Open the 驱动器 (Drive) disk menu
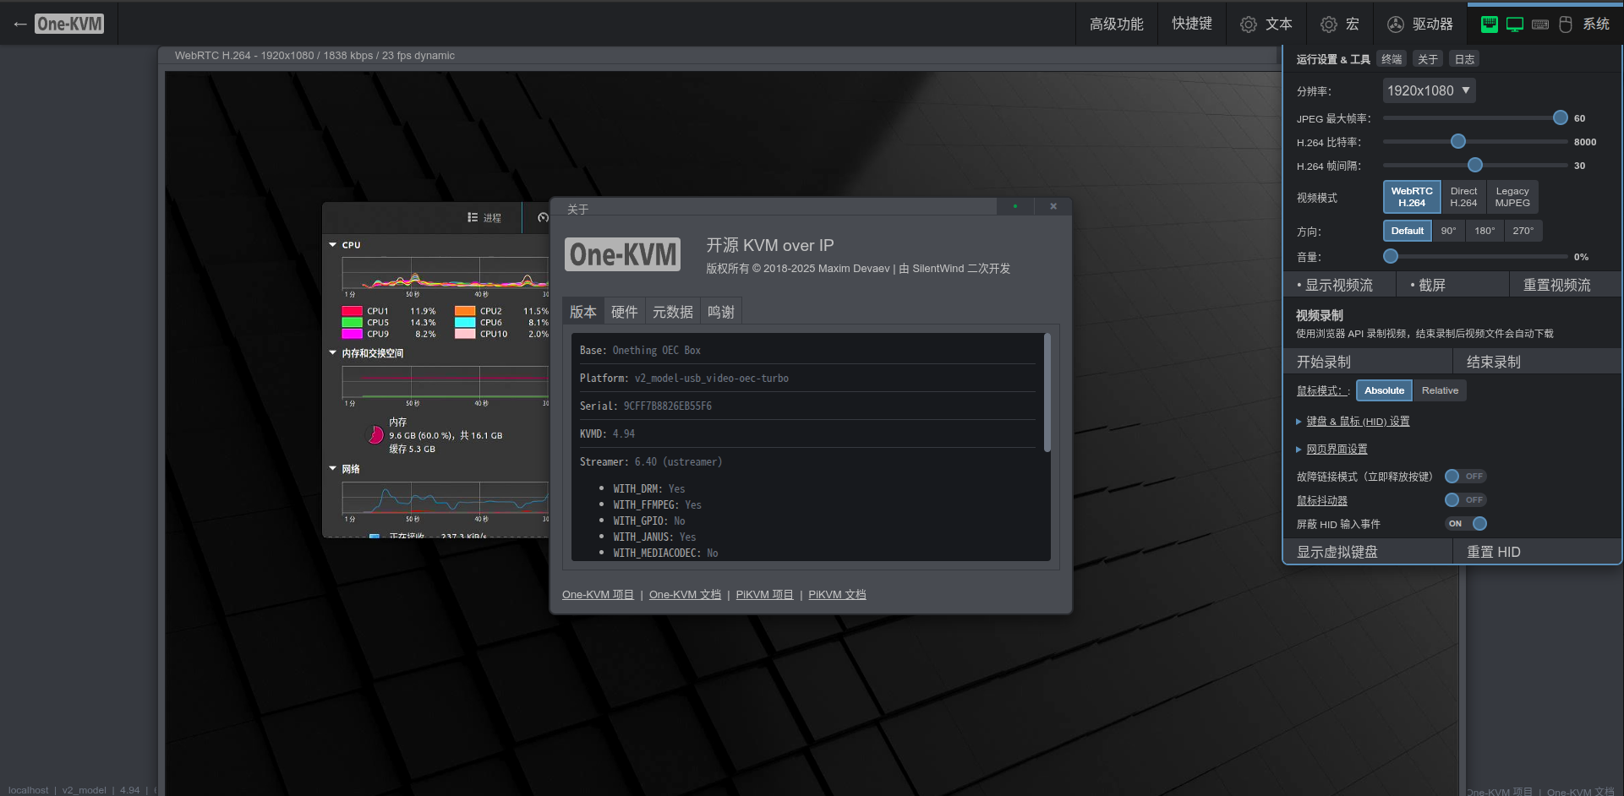The image size is (1624, 796). pyautogui.click(x=1420, y=25)
